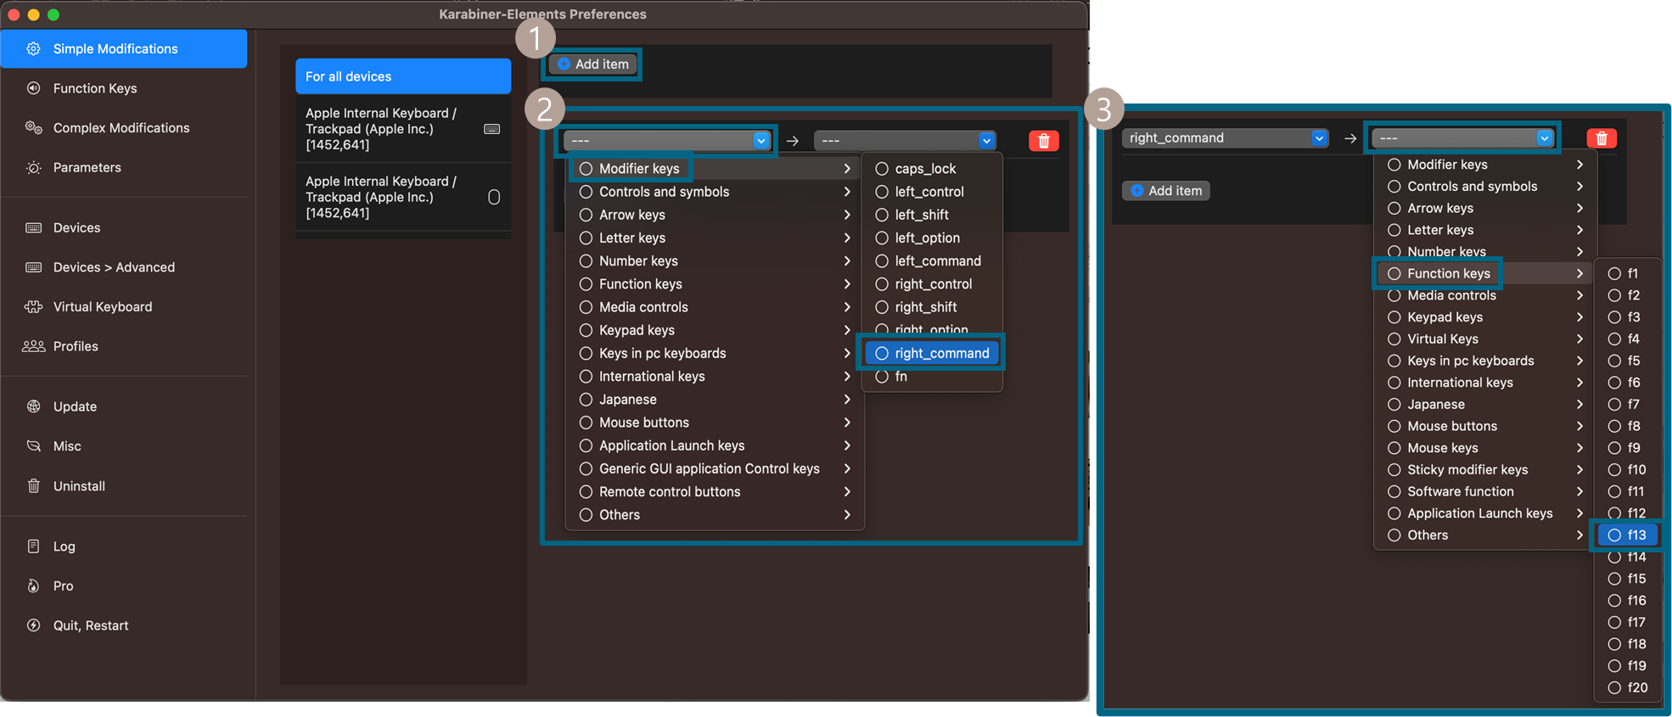Select For all devices
The height and width of the screenshot is (717, 1672).
403,76
